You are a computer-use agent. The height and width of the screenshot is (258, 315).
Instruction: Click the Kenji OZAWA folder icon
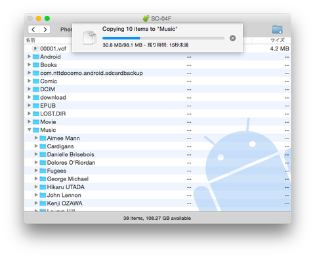coord(43,204)
